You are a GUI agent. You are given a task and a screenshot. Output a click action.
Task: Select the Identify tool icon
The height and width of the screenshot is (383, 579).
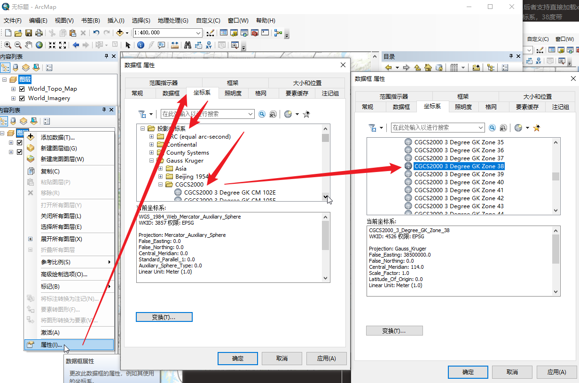[x=141, y=45]
